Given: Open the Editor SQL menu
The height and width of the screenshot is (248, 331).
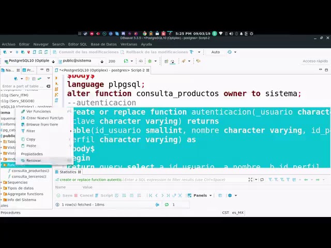Looking at the screenshot, I should click(x=78, y=44).
